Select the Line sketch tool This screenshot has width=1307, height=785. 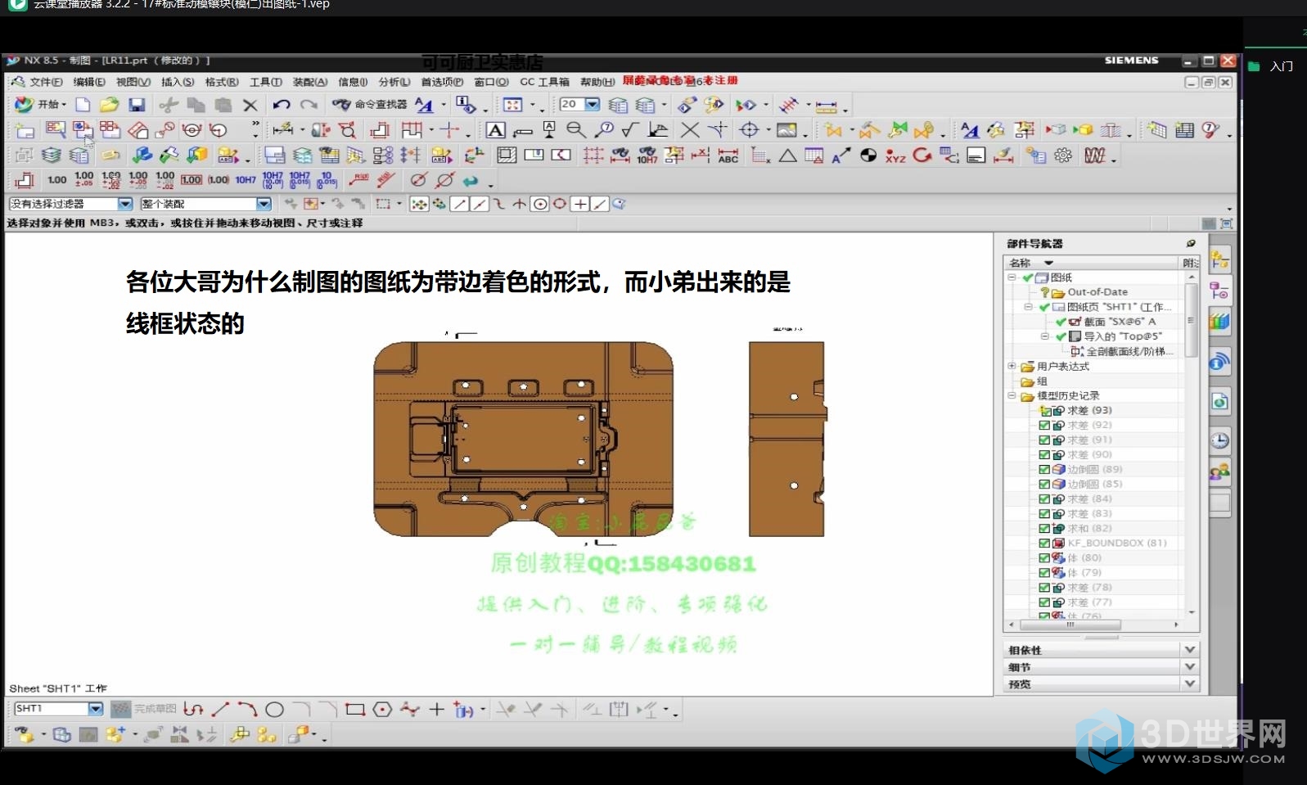pyautogui.click(x=220, y=710)
